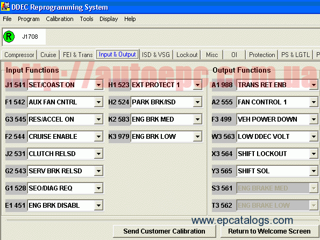Click the disabled T3 562 ENG BRAKE LOW field
The height and width of the screenshot is (240, 320).
(277, 205)
